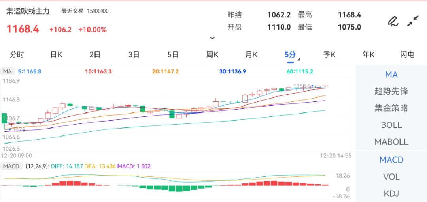Click the 集运欧线主力 contract title
The height and width of the screenshot is (202, 427).
pyautogui.click(x=28, y=11)
